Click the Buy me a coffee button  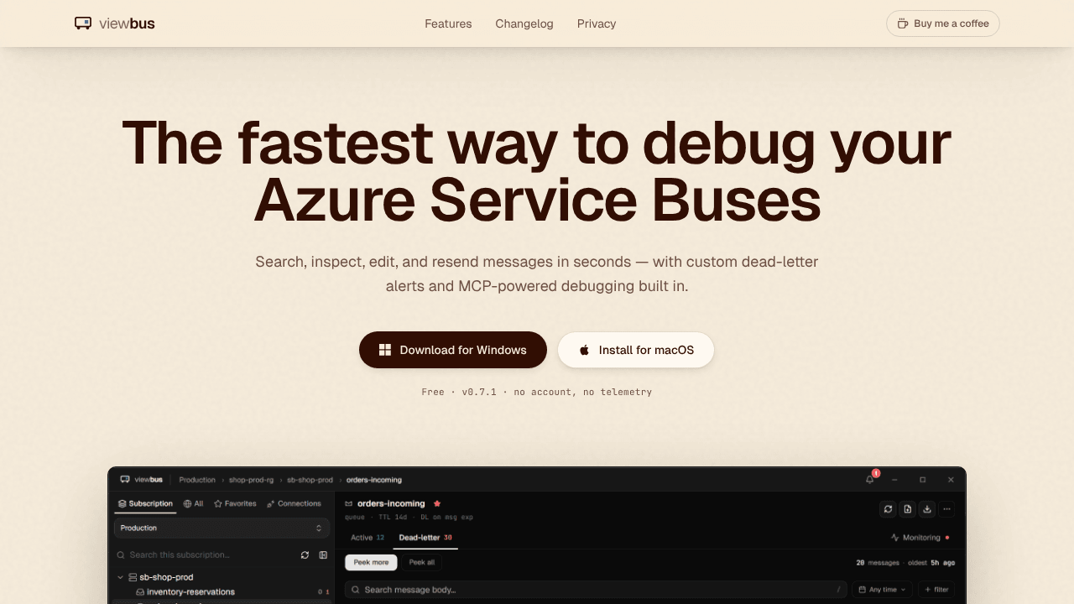[943, 23]
